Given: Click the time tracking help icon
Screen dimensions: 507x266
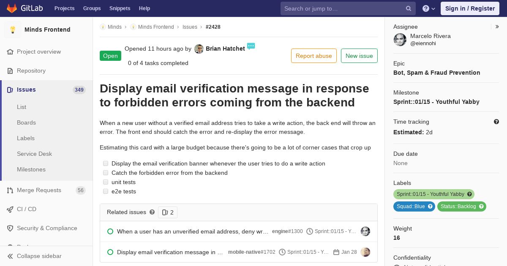Looking at the screenshot, I should pos(496,122).
